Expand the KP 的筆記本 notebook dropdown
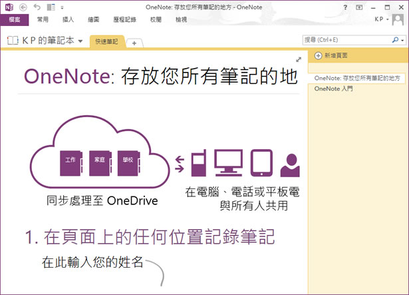Image resolution: width=409 pixels, height=295 pixels. (80, 41)
